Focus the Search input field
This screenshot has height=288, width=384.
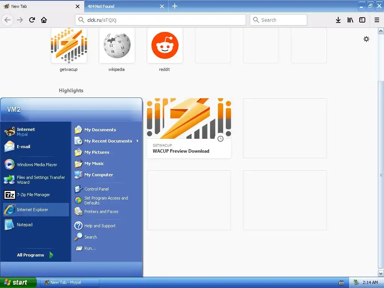279,20
